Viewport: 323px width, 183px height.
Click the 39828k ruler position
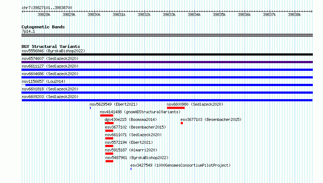[44, 15]
